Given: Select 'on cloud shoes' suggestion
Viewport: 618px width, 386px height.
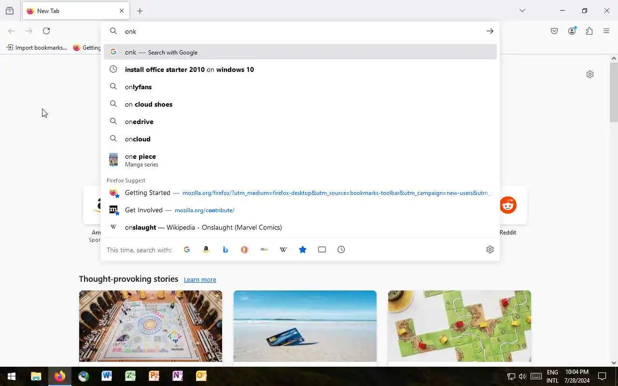Looking at the screenshot, I should coord(300,104).
